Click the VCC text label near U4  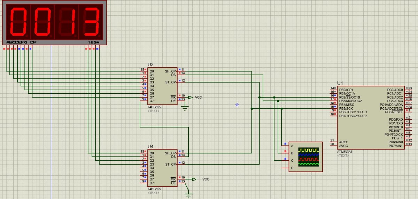(x=206, y=179)
